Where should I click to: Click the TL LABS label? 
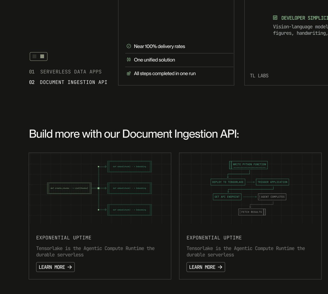259,76
